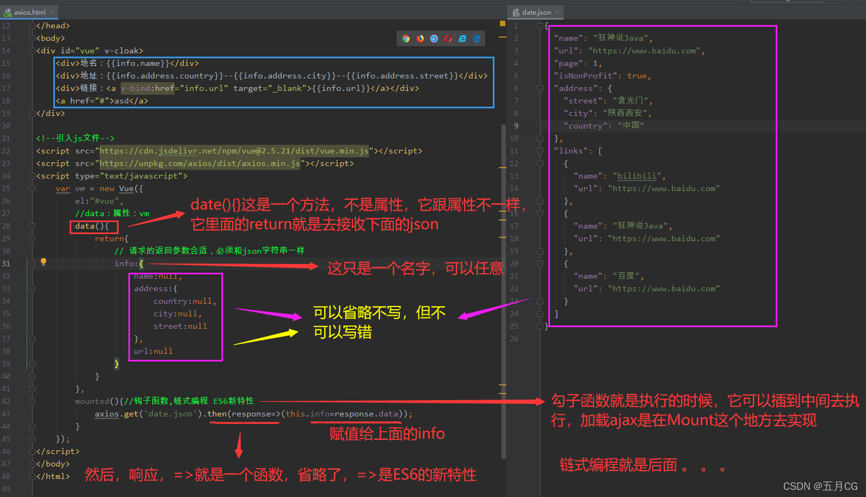
Task: Click line number 9 in date.json gutter
Action: [x=516, y=126]
